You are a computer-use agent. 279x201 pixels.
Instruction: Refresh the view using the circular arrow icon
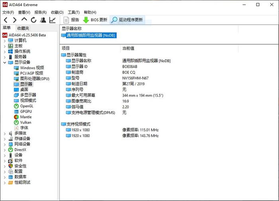[x=33, y=20]
